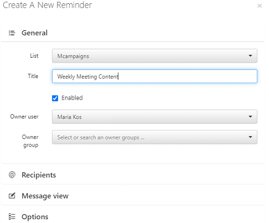Click the List dropdown arrow
The image size is (269, 223).
250,55
